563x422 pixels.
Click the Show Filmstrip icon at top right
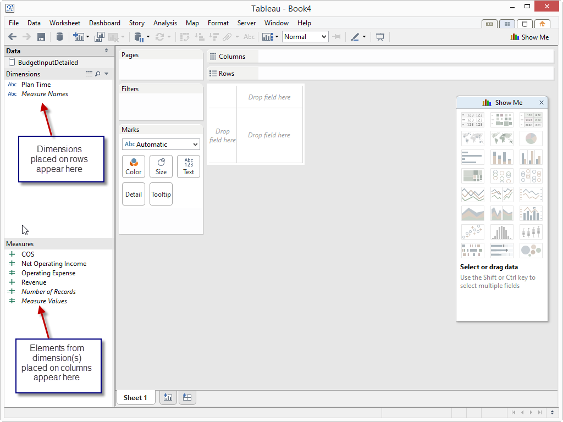[489, 24]
